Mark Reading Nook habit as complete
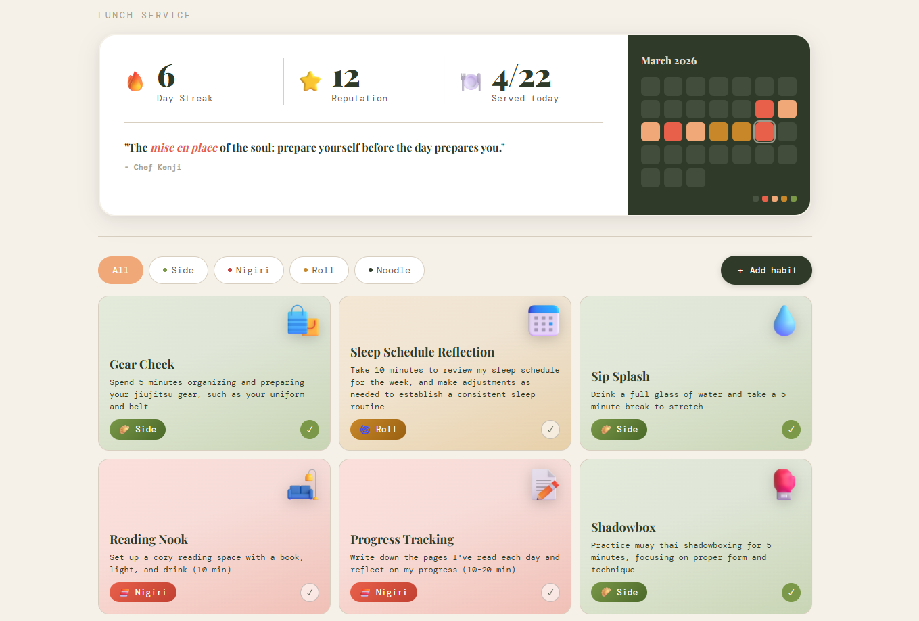The height and width of the screenshot is (621, 919). click(310, 593)
